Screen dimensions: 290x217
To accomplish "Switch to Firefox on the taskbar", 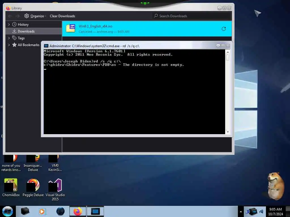I will (x=78, y=211).
